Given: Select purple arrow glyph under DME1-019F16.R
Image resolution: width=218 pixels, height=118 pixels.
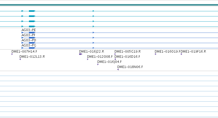Looking at the screenshot, I should tap(181, 54).
